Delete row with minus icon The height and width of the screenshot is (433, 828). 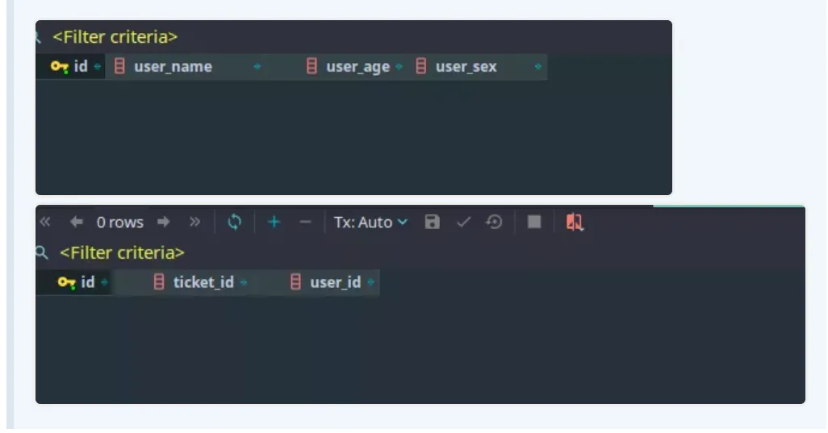(305, 222)
